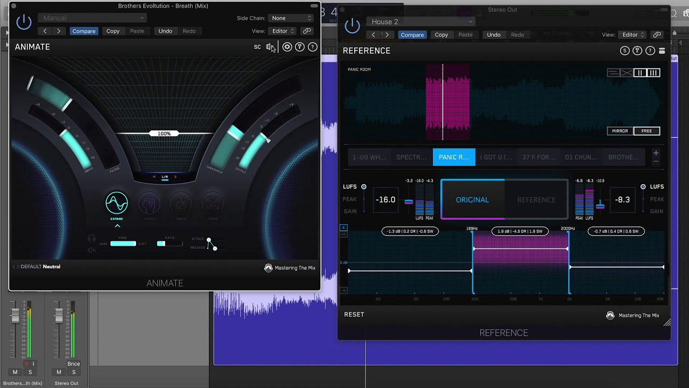Select MIRROR waveform mode
This screenshot has width=689, height=388.
[620, 131]
